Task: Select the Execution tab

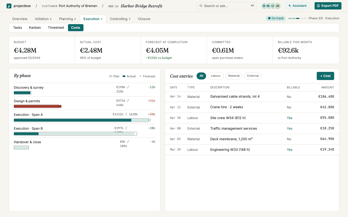Action: click(93, 19)
